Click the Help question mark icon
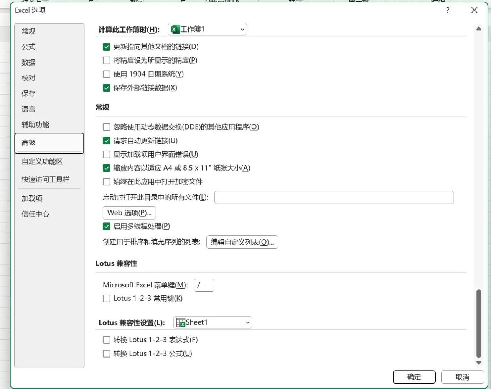This screenshot has height=389, width=491. [447, 10]
